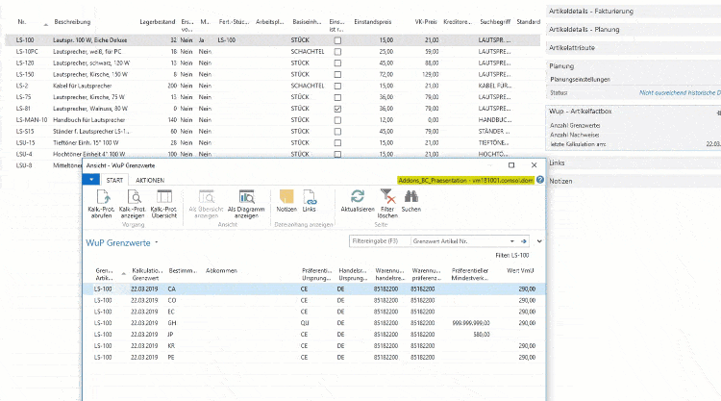Toggle checkbox in row LS-150
The width and height of the screenshot is (721, 401).
pyautogui.click(x=337, y=74)
